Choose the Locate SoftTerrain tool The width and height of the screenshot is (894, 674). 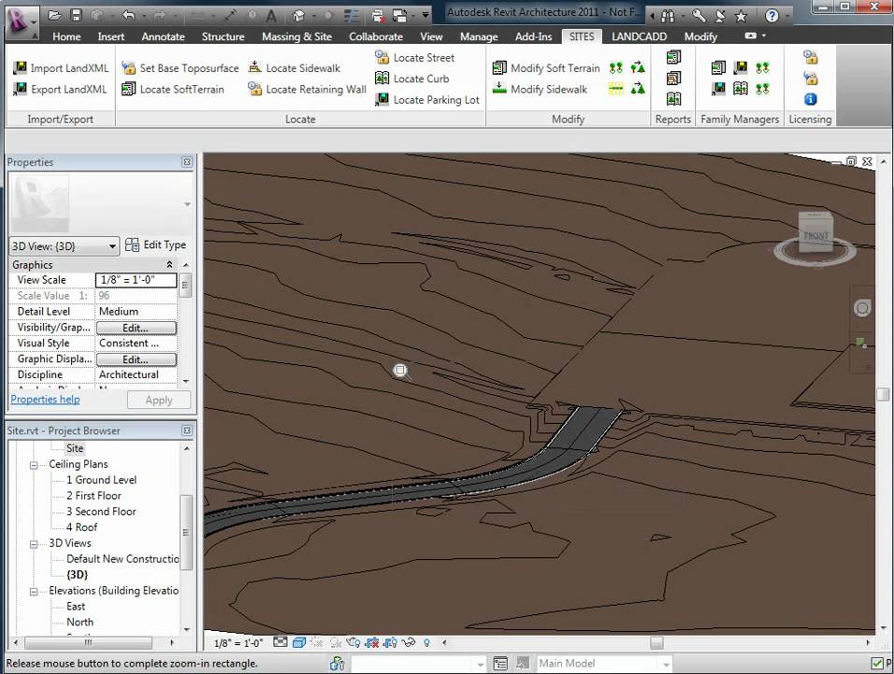(173, 89)
